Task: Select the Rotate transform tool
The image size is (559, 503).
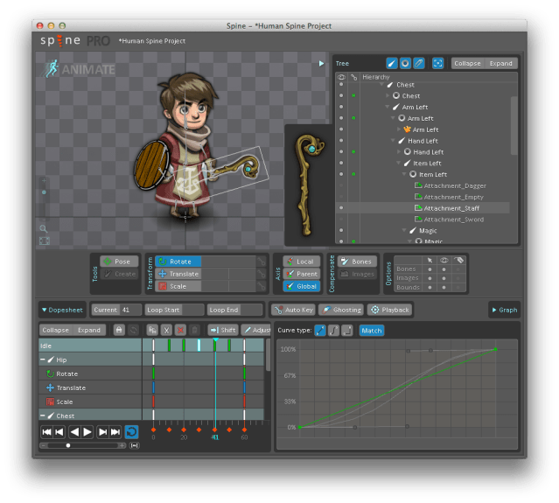Action: coord(178,262)
